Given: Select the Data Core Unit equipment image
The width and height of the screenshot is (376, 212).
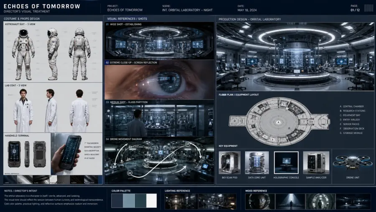Looking at the screenshot, I should point(257,163).
